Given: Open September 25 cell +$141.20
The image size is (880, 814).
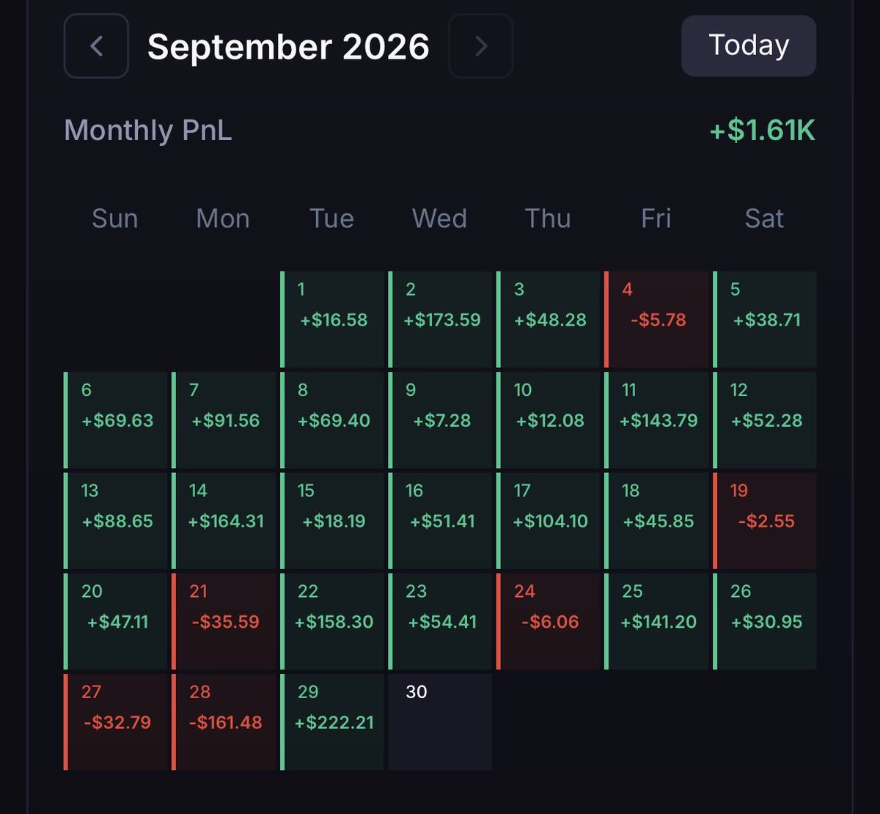Looking at the screenshot, I should click(x=658, y=621).
